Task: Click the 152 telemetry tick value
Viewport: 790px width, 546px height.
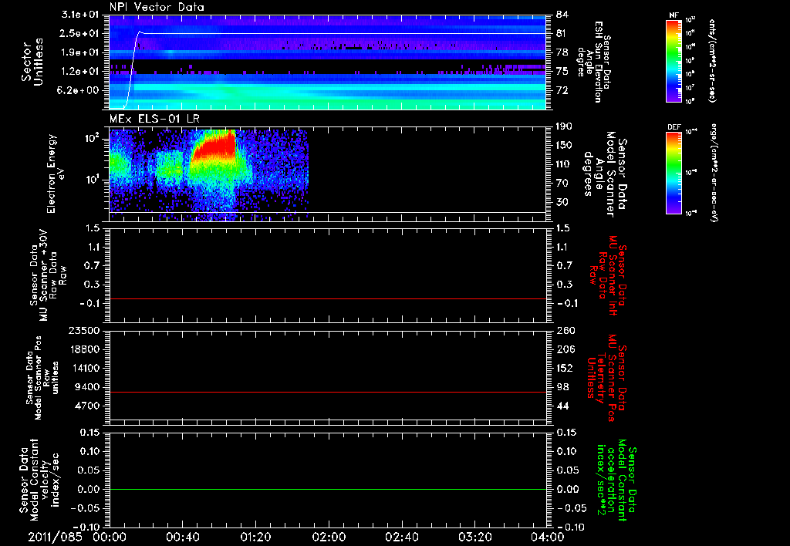Action: [x=565, y=368]
